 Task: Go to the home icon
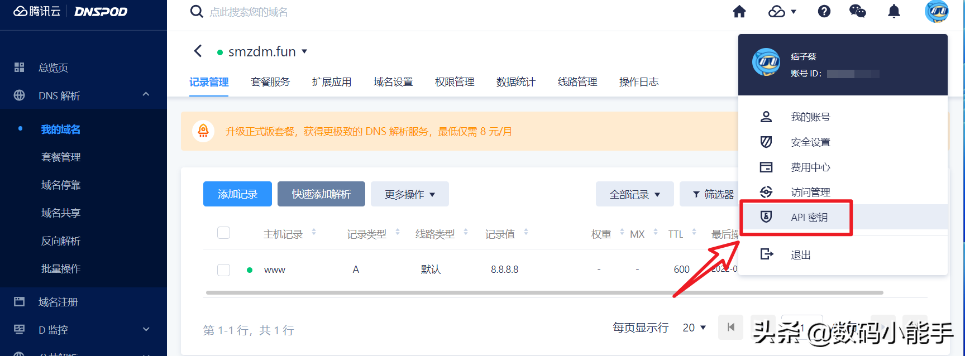(x=739, y=12)
